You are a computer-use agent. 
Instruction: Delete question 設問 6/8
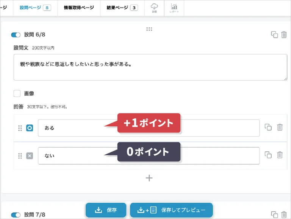284,35
